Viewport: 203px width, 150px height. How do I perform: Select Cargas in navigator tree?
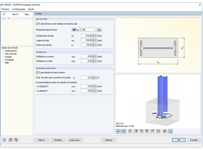click(8, 57)
